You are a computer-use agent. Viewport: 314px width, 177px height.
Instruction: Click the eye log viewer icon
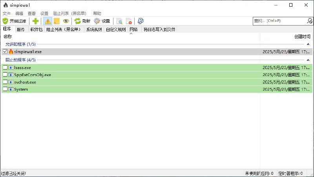66,21
